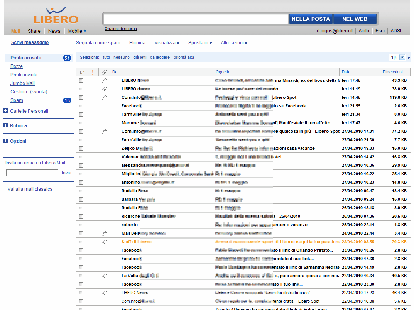The height and width of the screenshot is (310, 414).
Task: Click the unread count badge 51
Action: [x=67, y=58]
